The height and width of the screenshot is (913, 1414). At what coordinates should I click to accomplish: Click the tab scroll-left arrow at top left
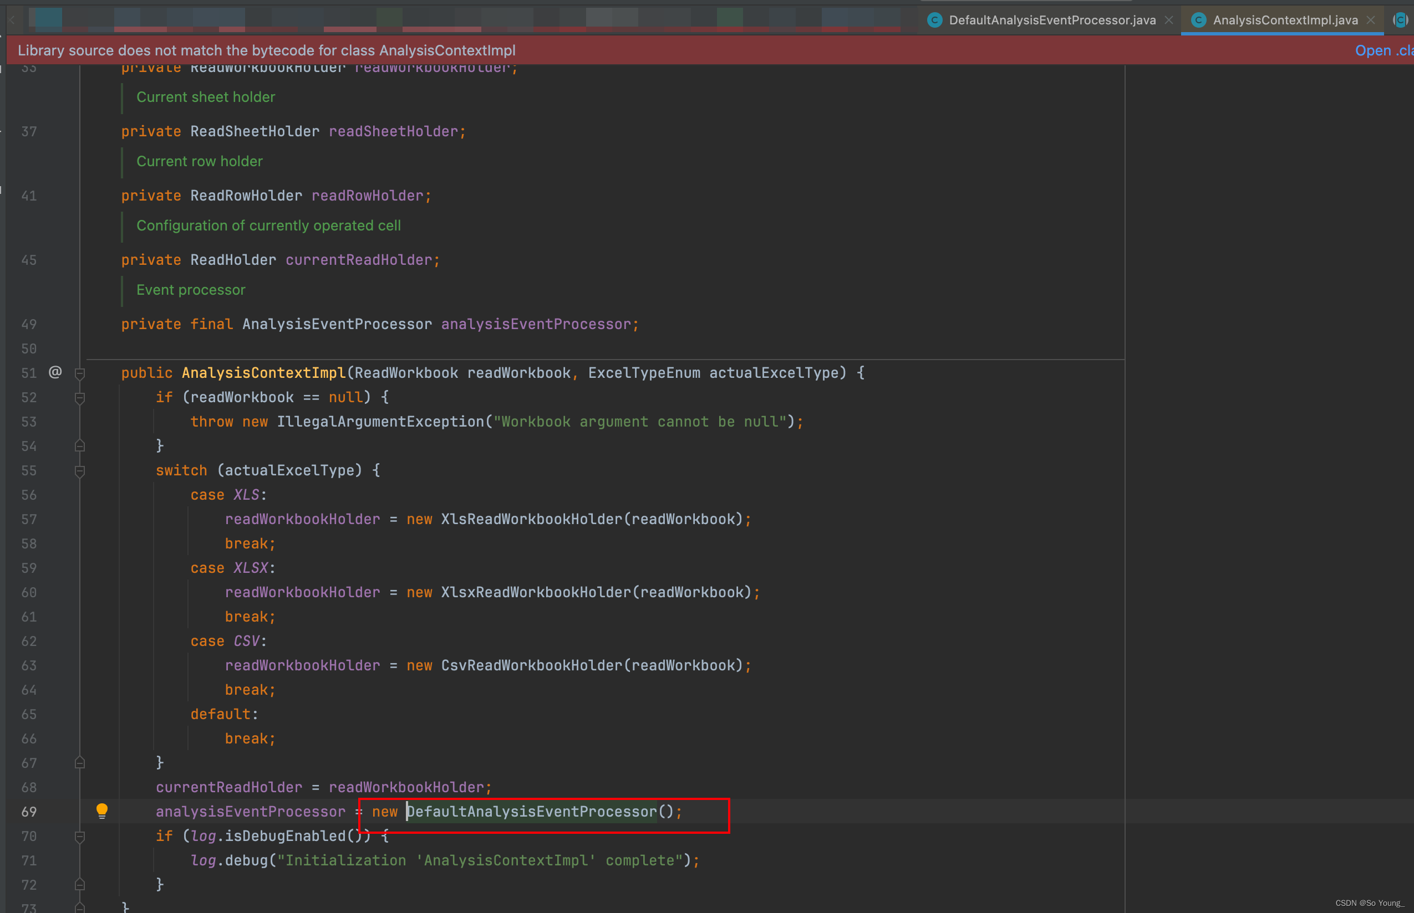(x=11, y=20)
